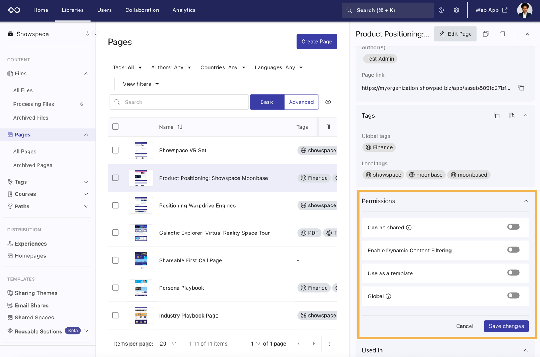The height and width of the screenshot is (357, 540).
Task: Open the Items per page dropdown
Action: (x=168, y=344)
